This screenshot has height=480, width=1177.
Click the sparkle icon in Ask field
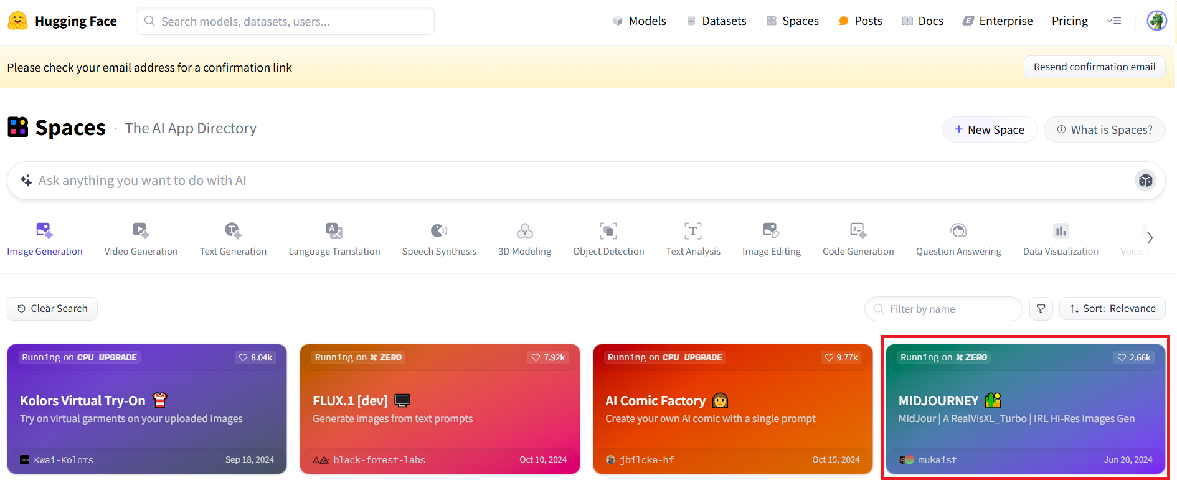pyautogui.click(x=26, y=181)
